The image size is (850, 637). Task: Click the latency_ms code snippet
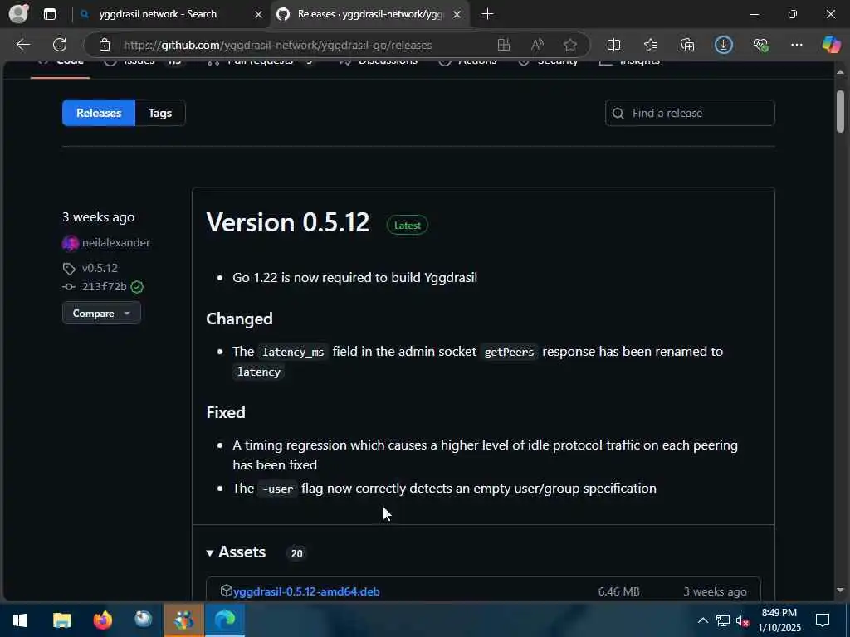pos(293,352)
